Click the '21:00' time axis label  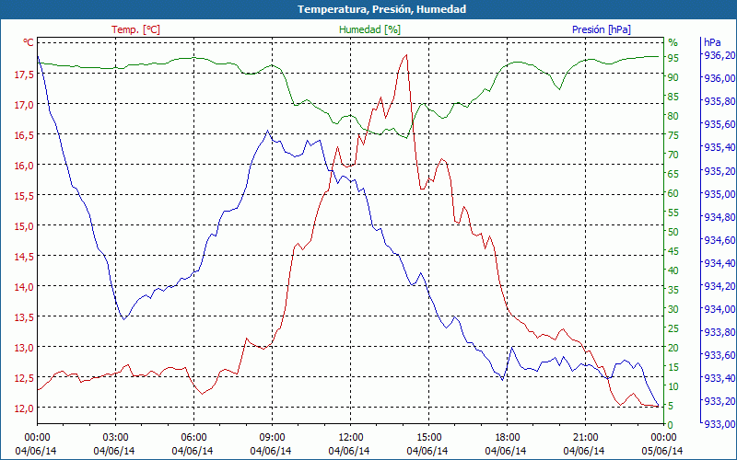pyautogui.click(x=585, y=438)
